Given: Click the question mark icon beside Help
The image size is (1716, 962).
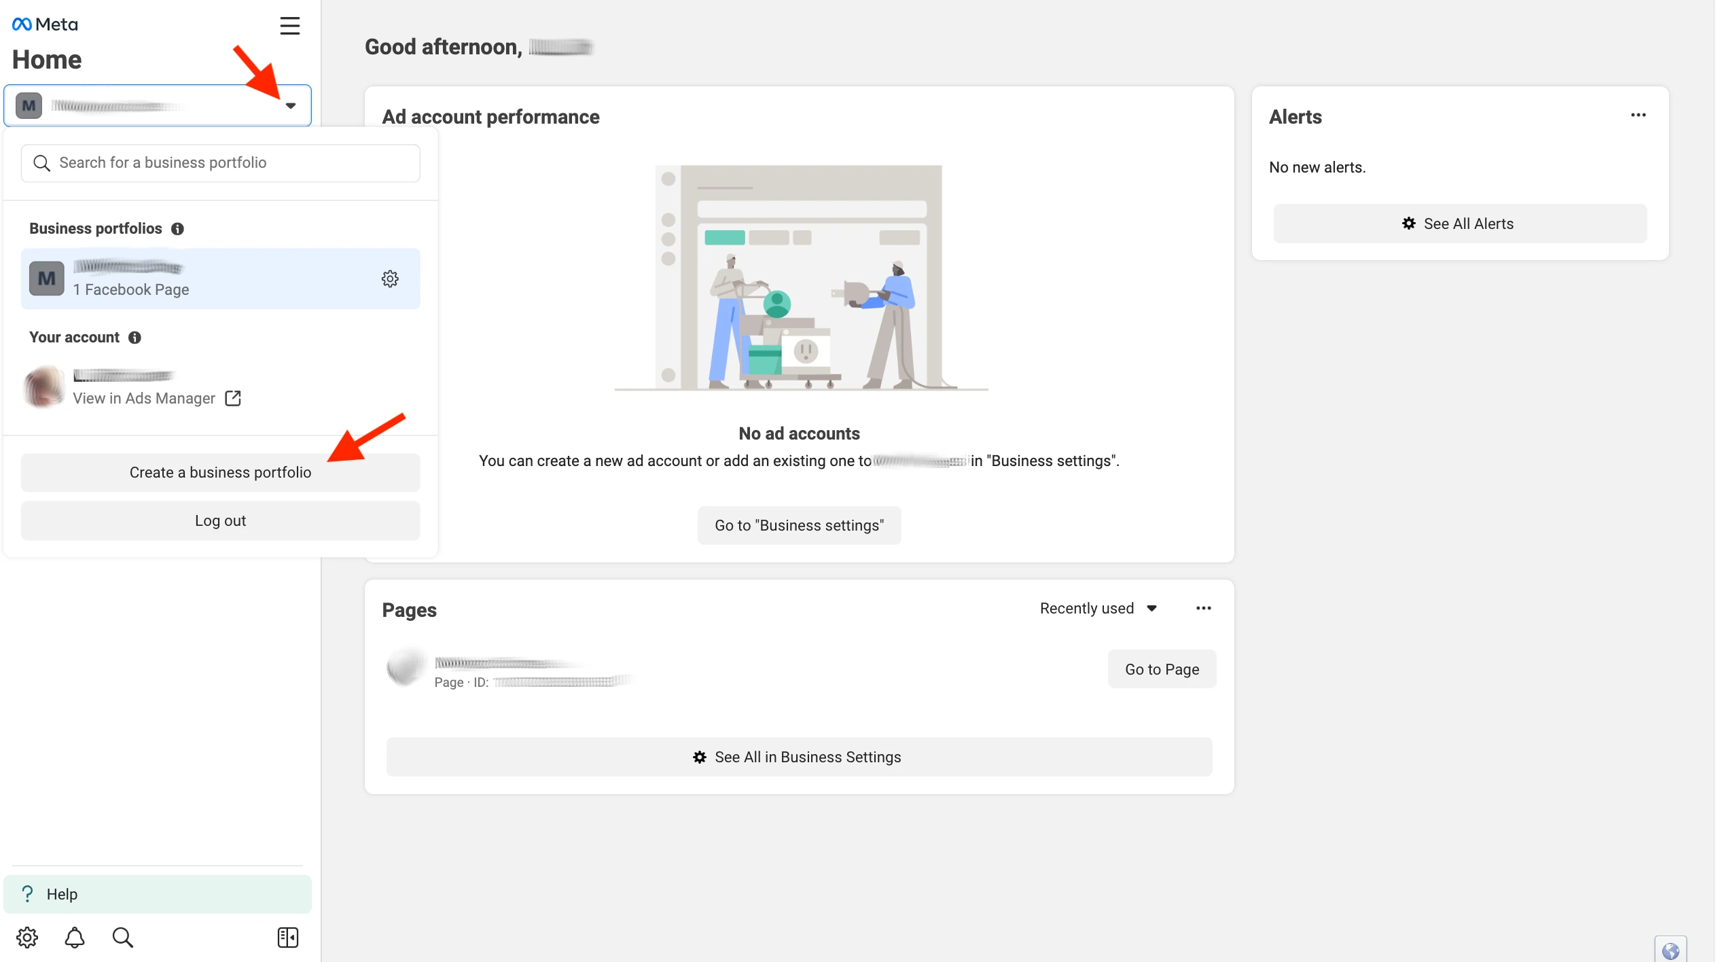Looking at the screenshot, I should pos(27,895).
